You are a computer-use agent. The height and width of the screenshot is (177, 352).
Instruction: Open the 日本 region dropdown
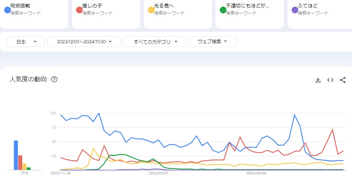tap(26, 42)
